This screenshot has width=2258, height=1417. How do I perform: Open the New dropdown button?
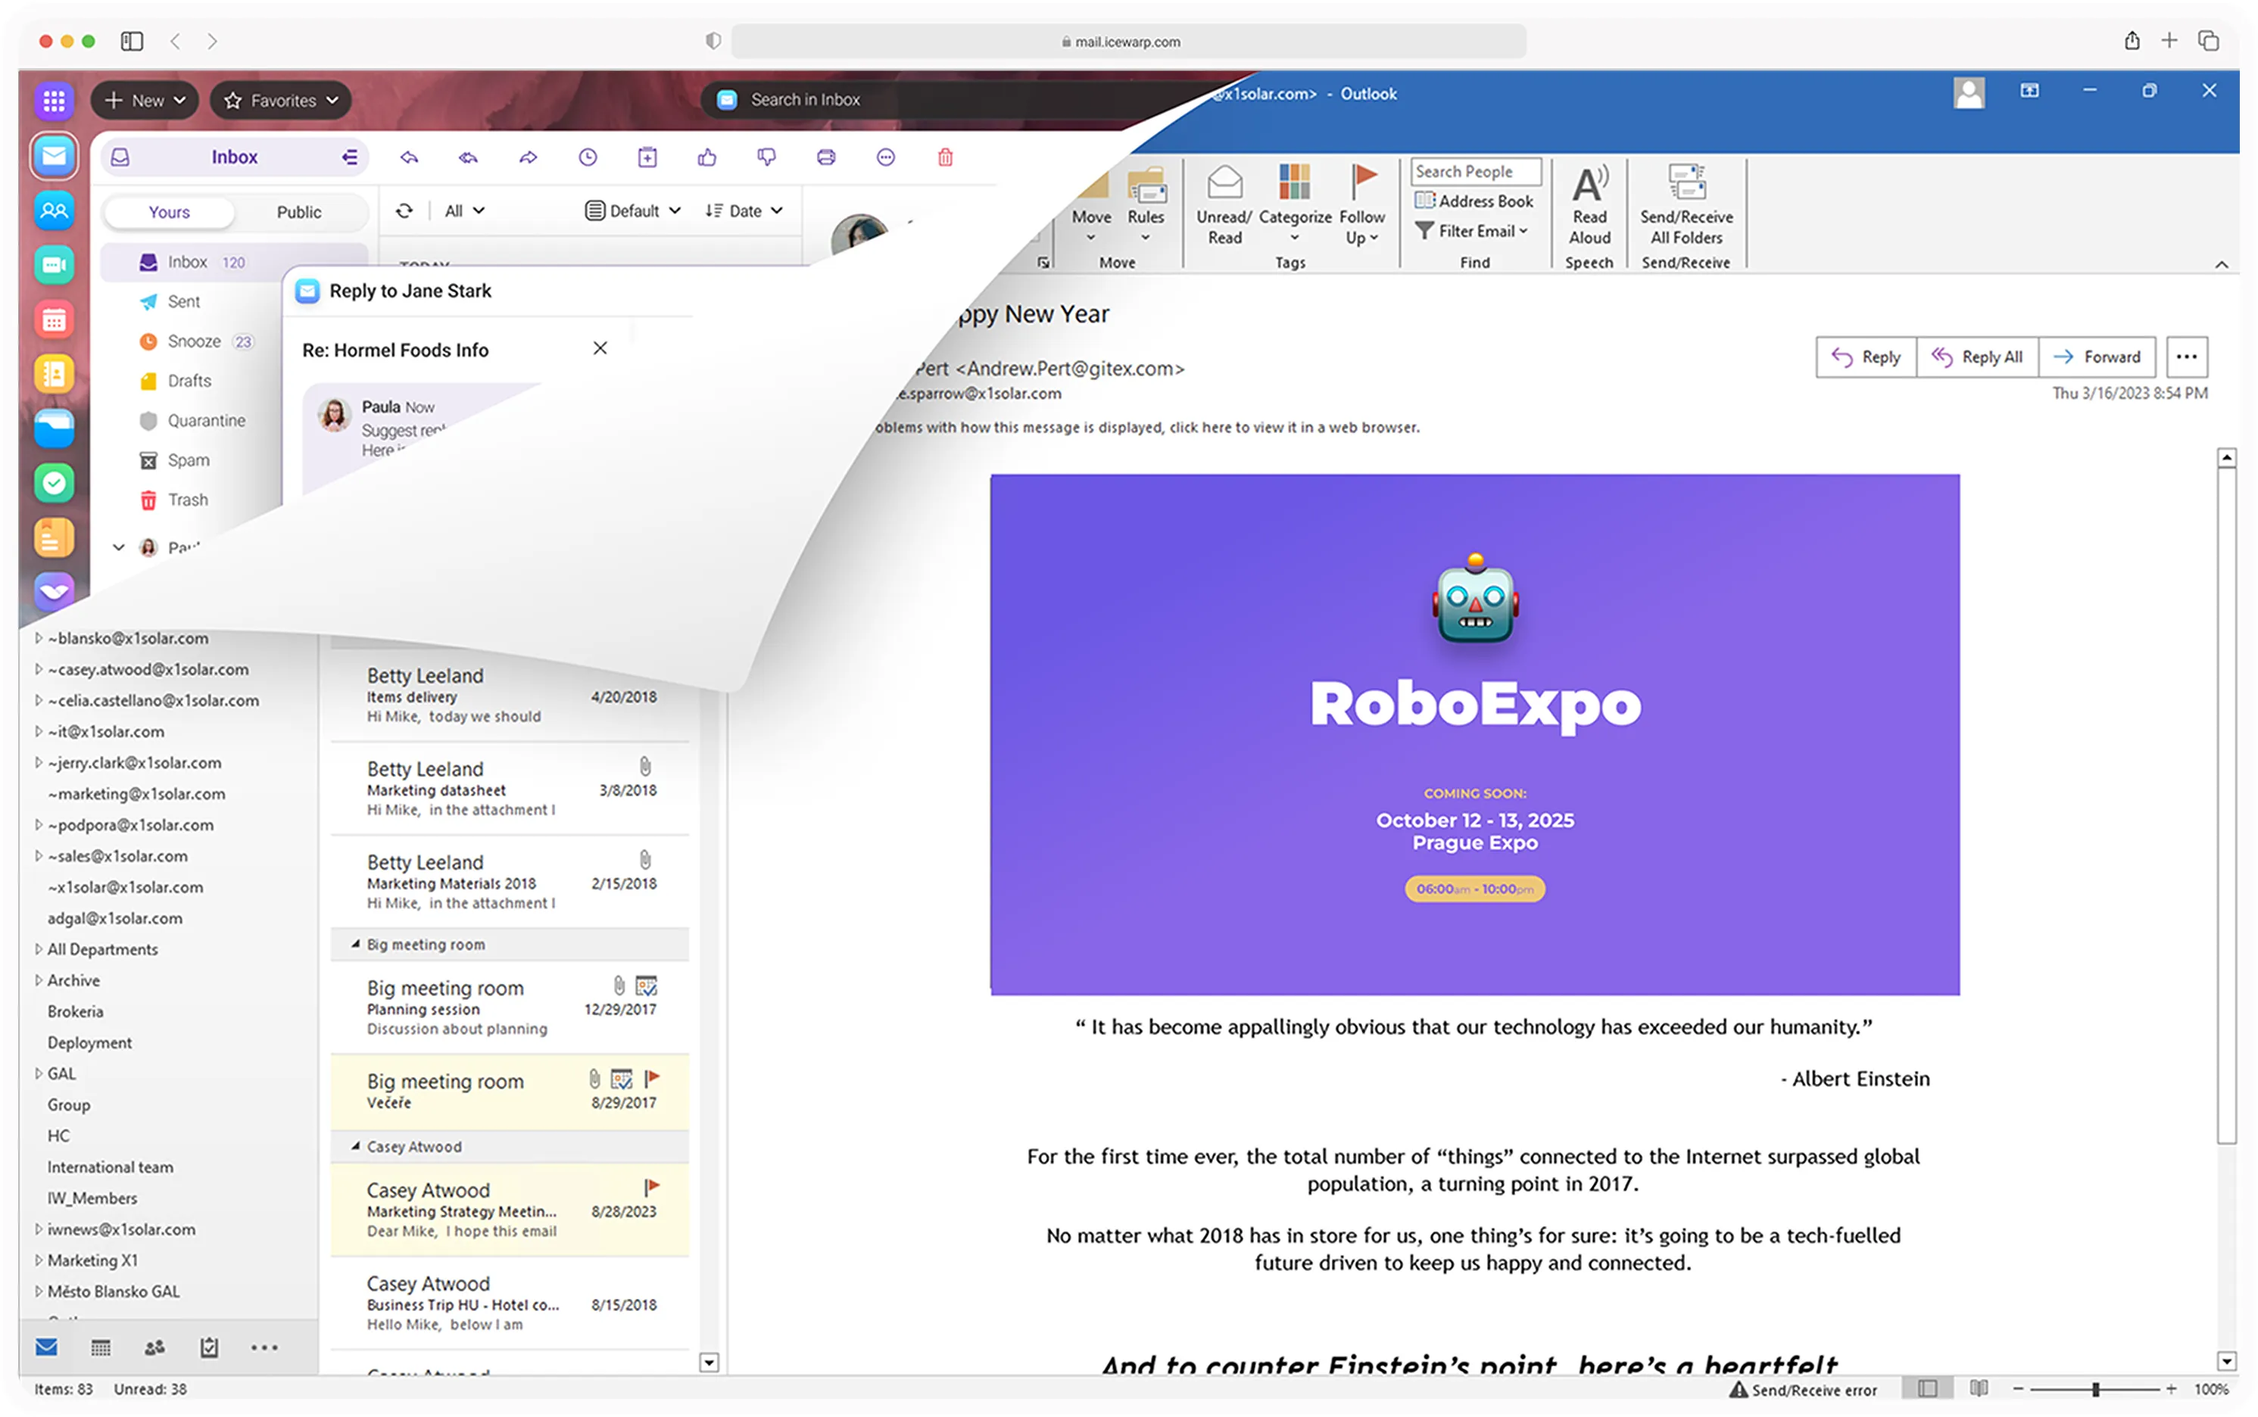(x=145, y=100)
